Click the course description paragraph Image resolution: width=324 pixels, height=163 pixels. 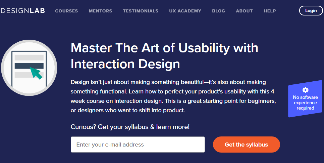pos(173,96)
